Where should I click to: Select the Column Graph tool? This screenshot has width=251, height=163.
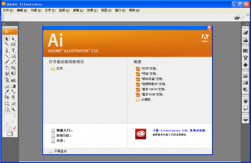(13, 80)
